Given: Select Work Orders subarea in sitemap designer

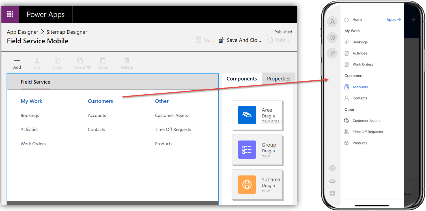Looking at the screenshot, I should click(x=33, y=144).
